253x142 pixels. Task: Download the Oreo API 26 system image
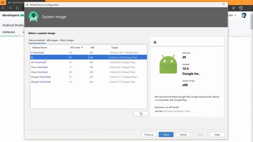[x=42, y=72]
